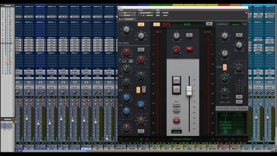Image resolution: width=277 pixels, height=156 pixels.
Task: Click the copy icon beside the A slot
Action: click(147, 139)
